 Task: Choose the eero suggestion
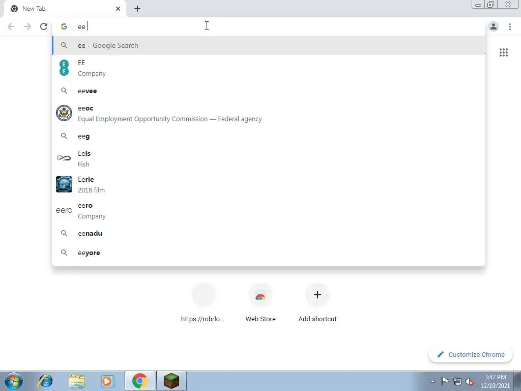click(x=269, y=210)
